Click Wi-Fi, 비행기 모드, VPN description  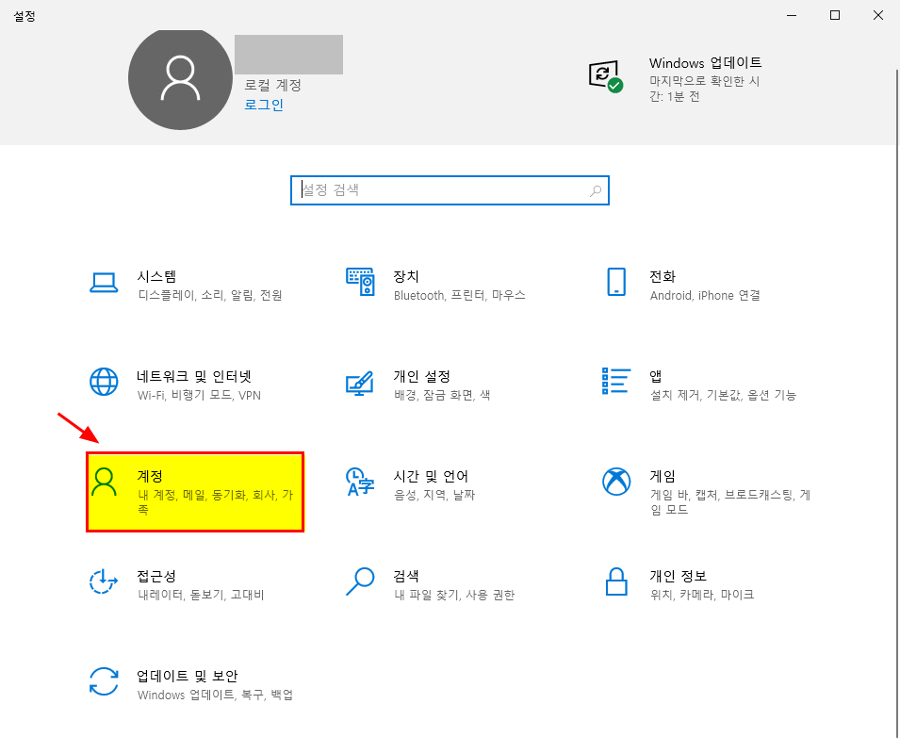pos(199,396)
